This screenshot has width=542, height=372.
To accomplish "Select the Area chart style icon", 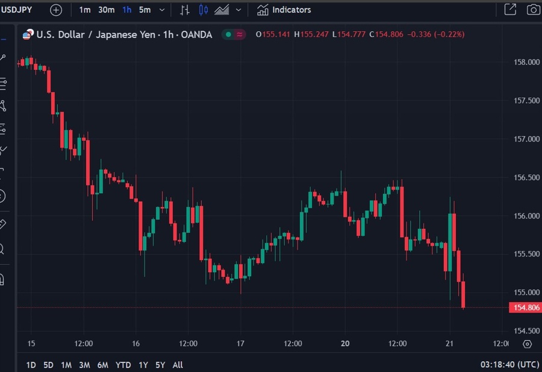I will click(222, 10).
